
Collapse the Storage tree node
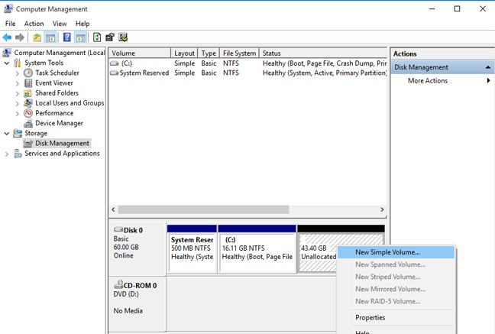(7, 133)
